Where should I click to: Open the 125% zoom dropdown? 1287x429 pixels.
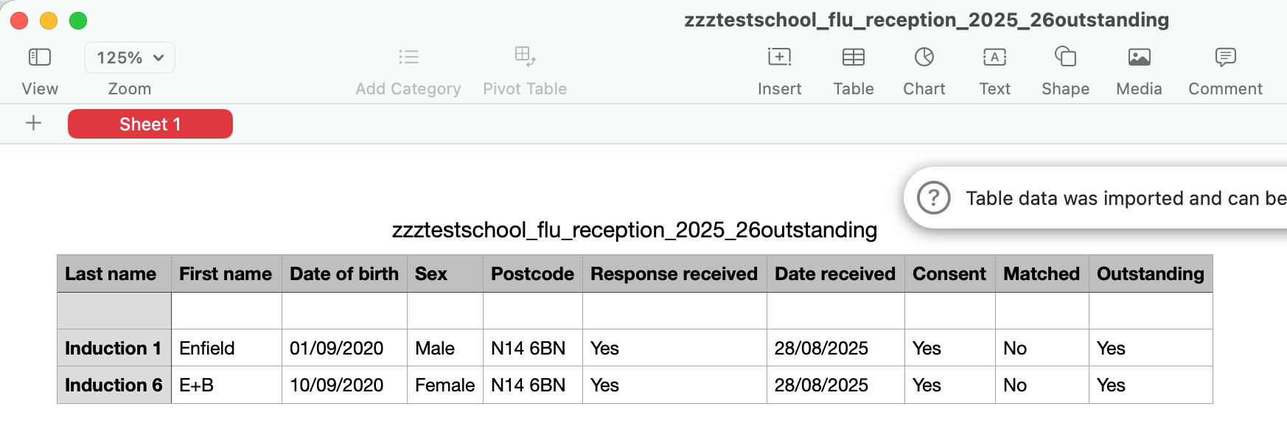[x=130, y=57]
